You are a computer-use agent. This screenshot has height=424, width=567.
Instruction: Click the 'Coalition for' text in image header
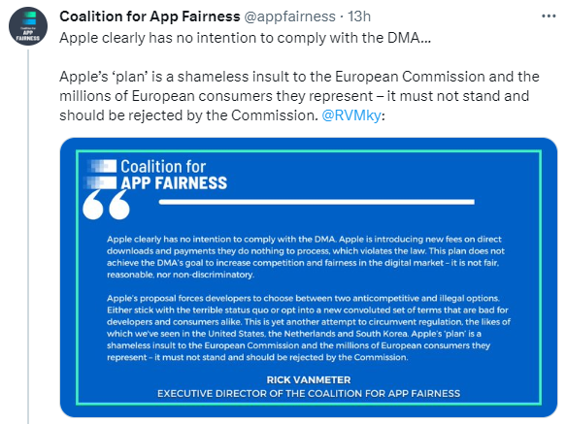(x=163, y=167)
